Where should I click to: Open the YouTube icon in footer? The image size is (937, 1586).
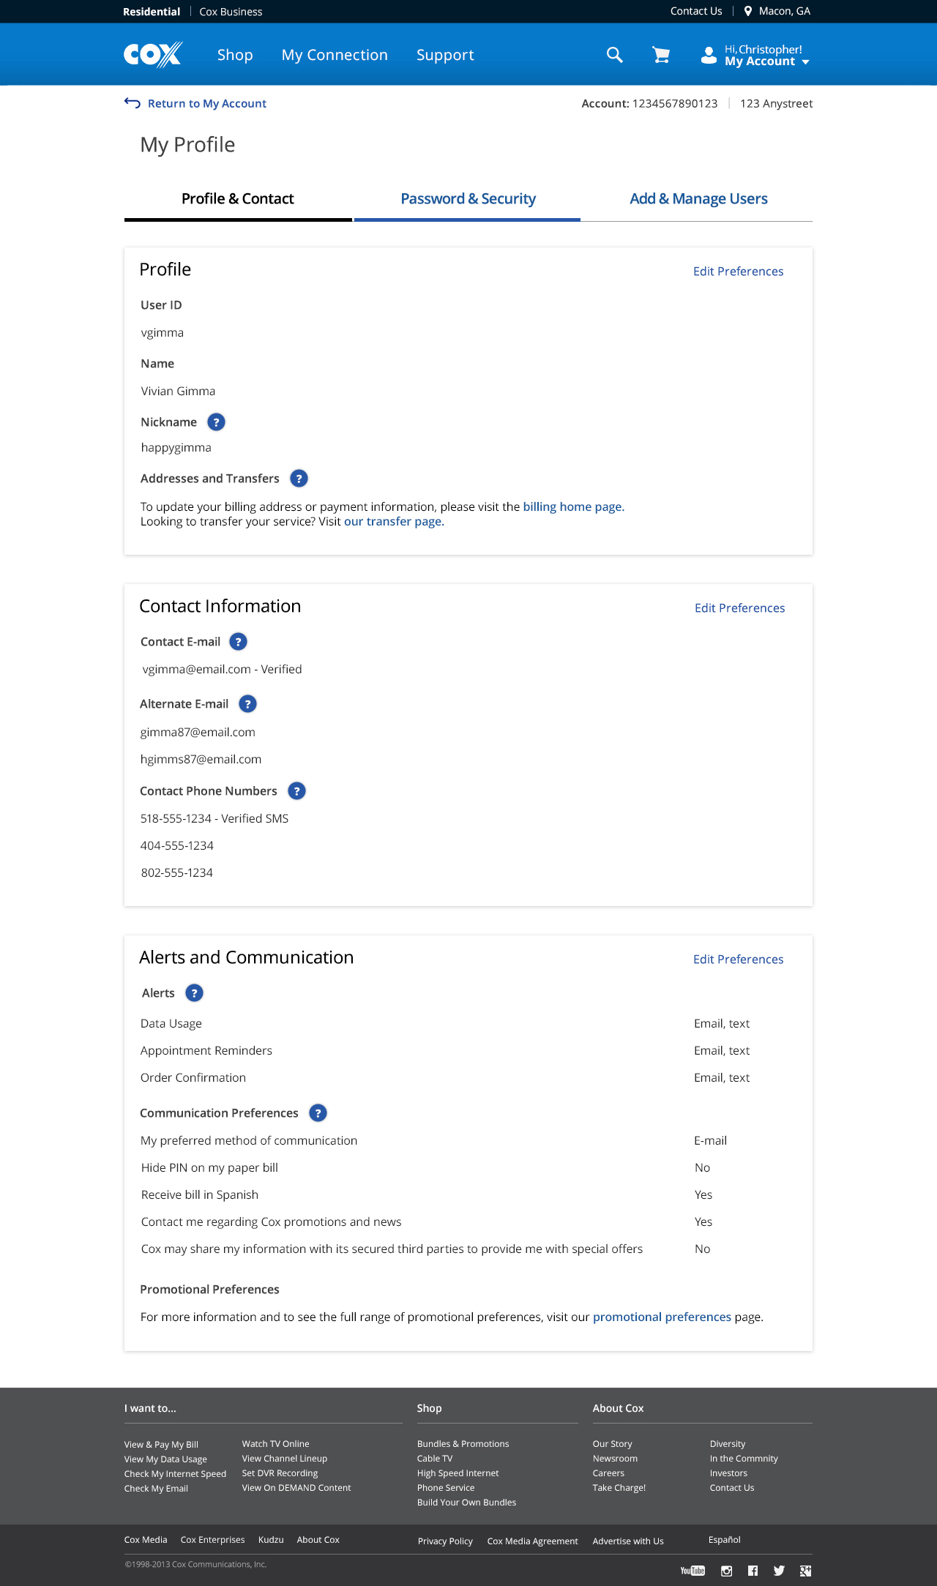click(x=693, y=1571)
